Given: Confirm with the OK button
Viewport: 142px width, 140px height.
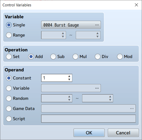Looking at the screenshot, I should (89, 133).
